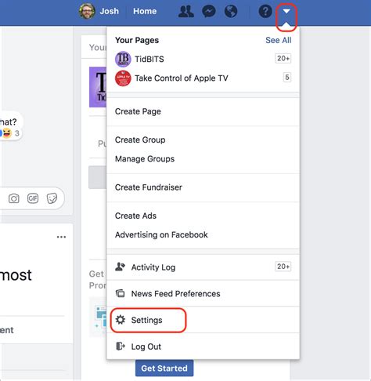Screen dimensions: 371x381
Task: Click the Log Out door icon
Action: (121, 347)
